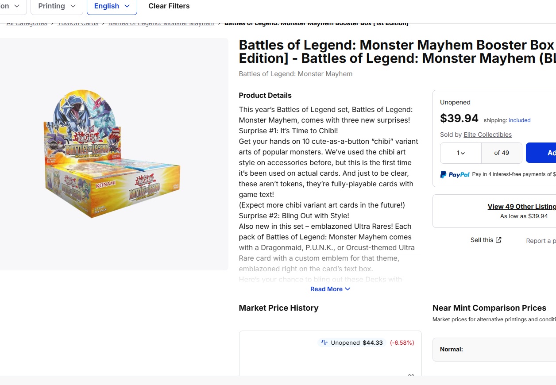
Task: Click the booster box product image
Action: 112,154
